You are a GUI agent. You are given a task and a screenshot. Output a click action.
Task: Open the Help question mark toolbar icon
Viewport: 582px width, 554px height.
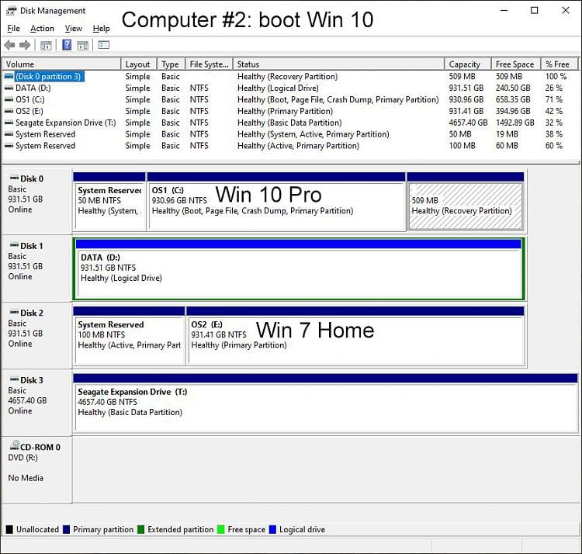point(67,45)
